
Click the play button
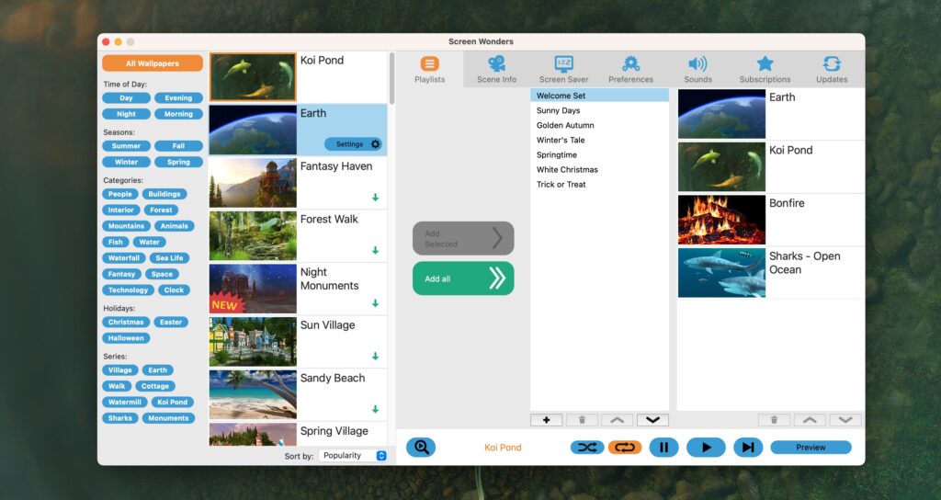click(x=706, y=448)
